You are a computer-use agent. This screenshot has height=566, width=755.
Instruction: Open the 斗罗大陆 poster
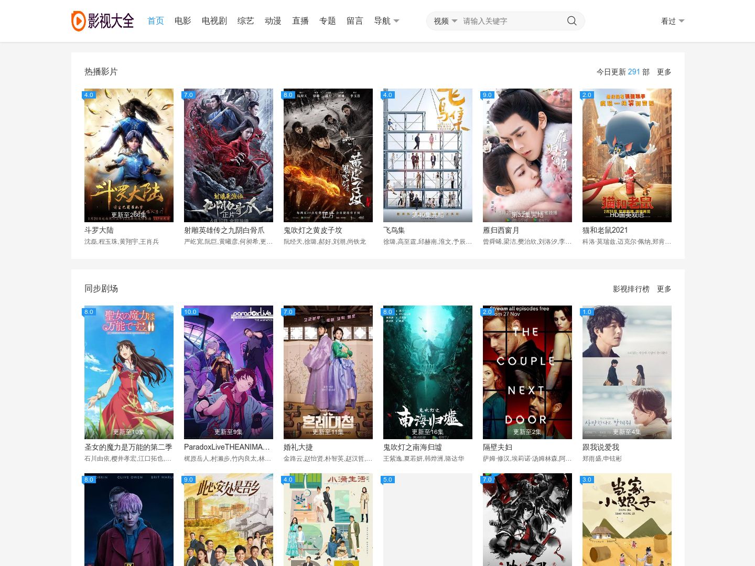[x=129, y=155]
